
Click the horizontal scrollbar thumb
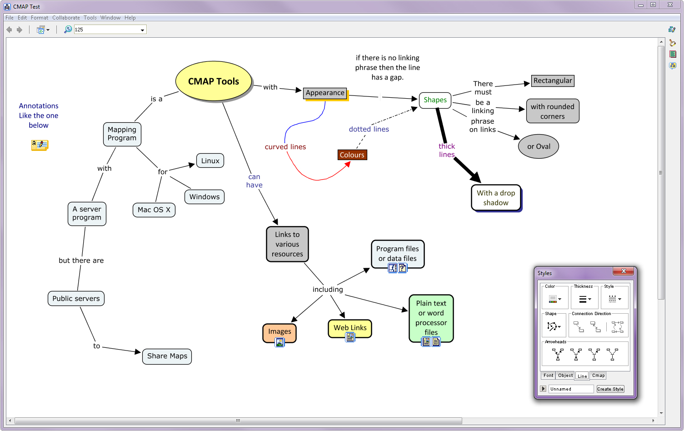[x=238, y=421]
